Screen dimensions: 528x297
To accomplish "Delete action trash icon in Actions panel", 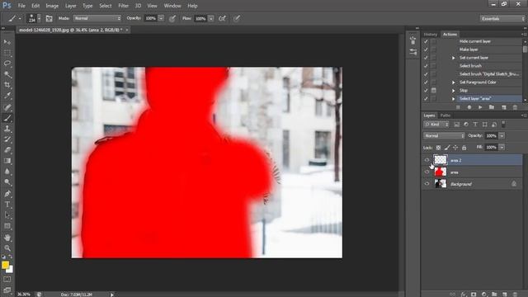I will pos(515,107).
